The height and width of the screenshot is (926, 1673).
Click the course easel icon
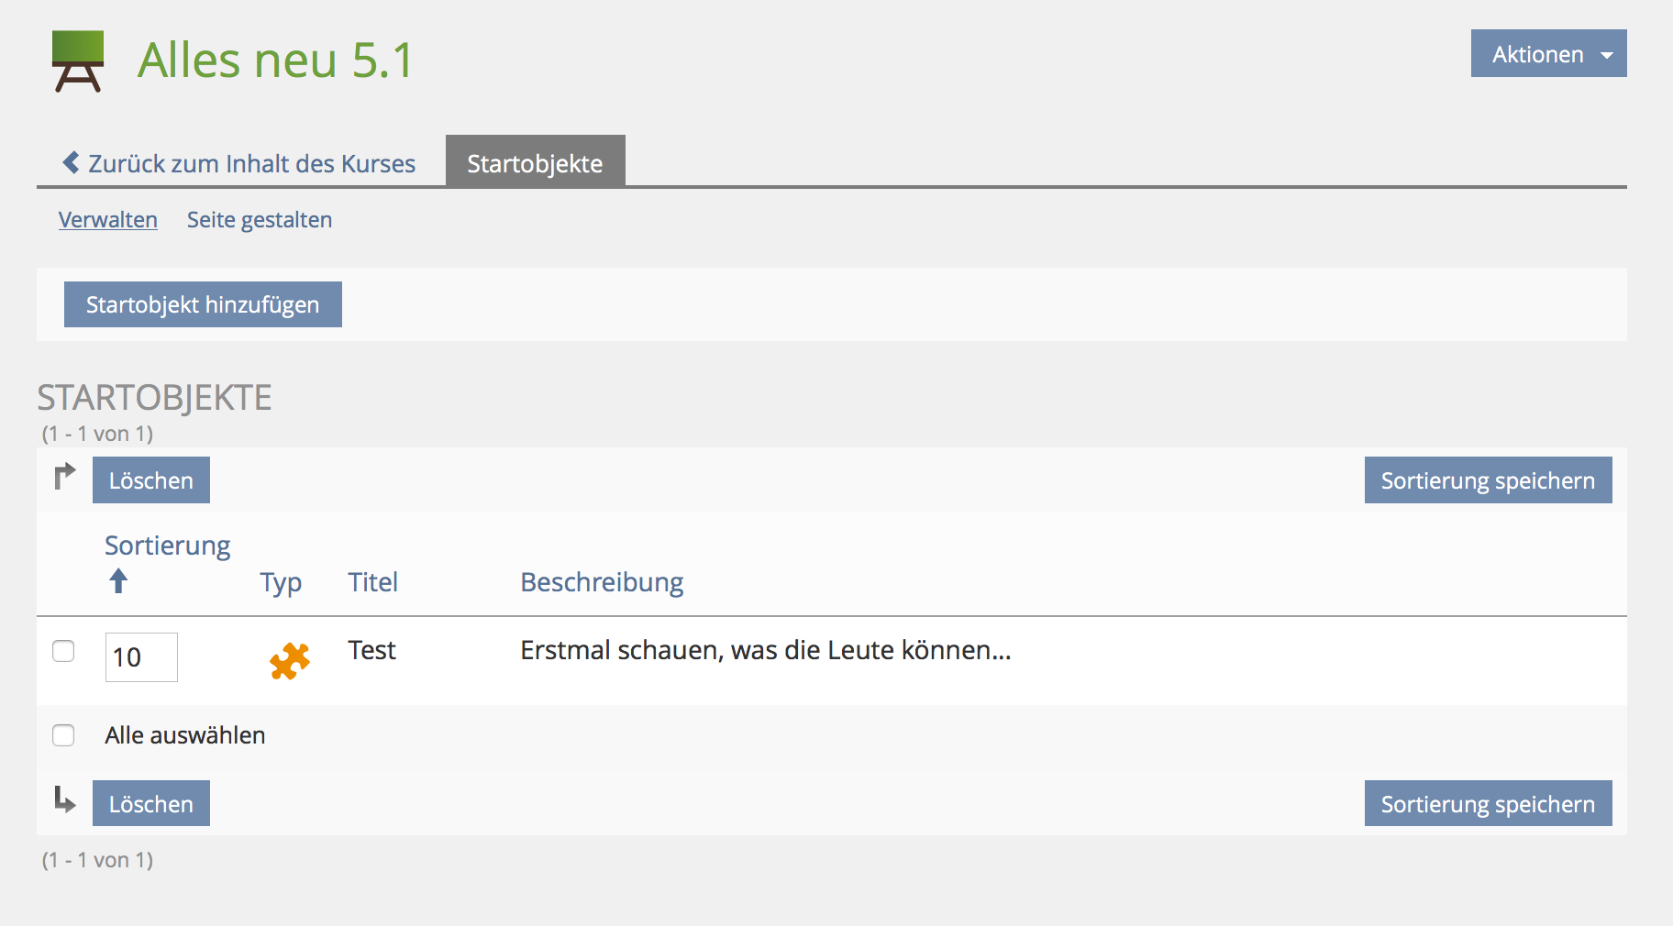click(x=78, y=61)
